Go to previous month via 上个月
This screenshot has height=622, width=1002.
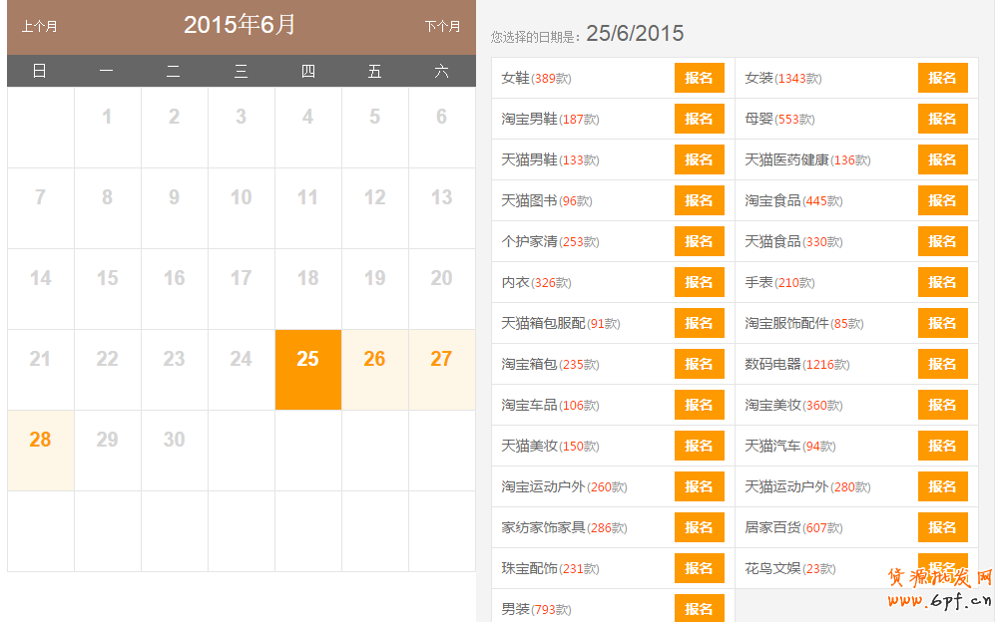(39, 27)
